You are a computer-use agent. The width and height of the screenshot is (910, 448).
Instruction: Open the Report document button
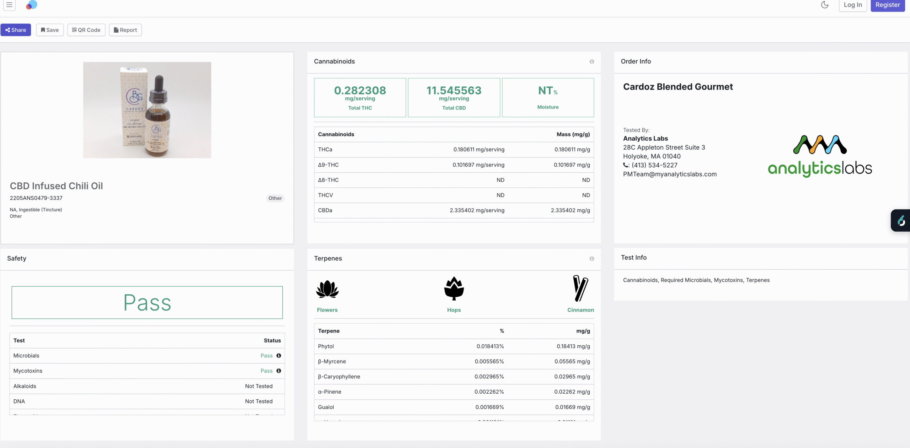coord(125,30)
